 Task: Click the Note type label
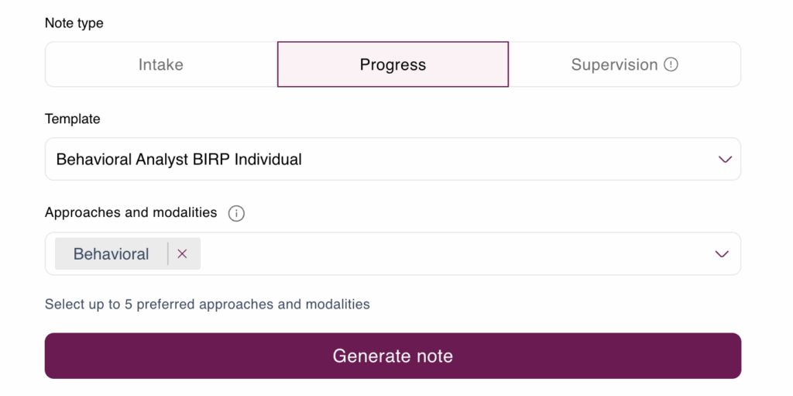click(74, 22)
